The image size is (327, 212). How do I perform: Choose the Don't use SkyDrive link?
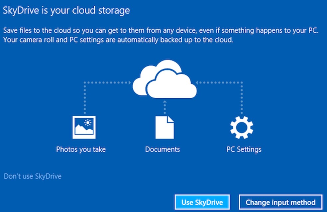(33, 176)
